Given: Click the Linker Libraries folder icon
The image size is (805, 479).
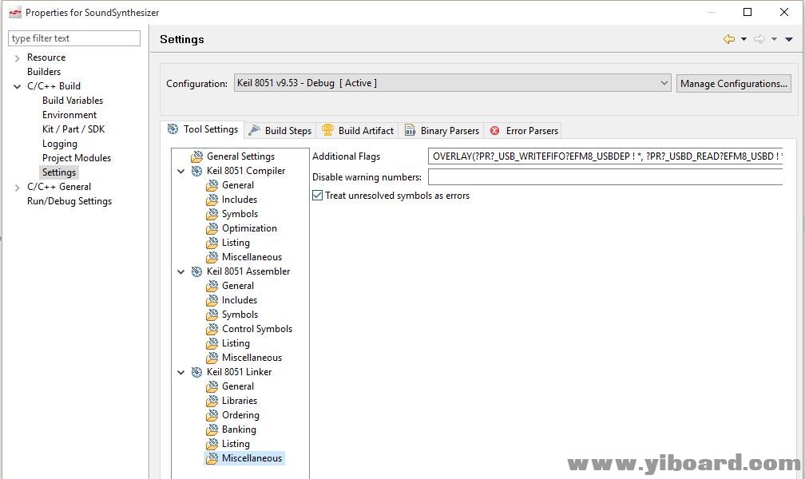Looking at the screenshot, I should coord(212,401).
